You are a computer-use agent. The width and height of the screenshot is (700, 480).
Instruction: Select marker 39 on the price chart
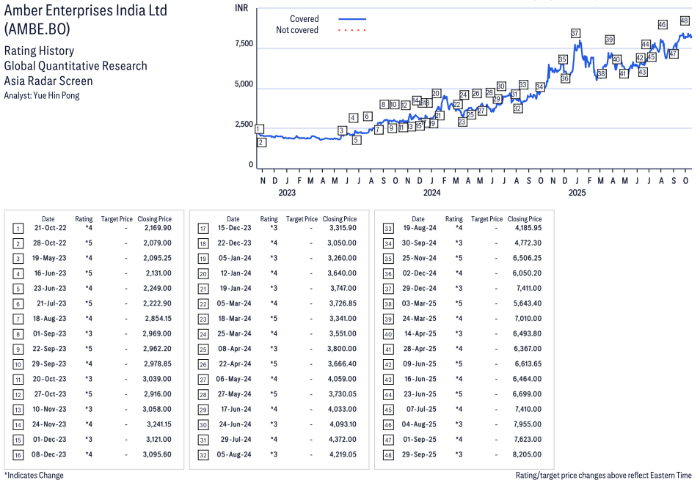click(x=610, y=40)
